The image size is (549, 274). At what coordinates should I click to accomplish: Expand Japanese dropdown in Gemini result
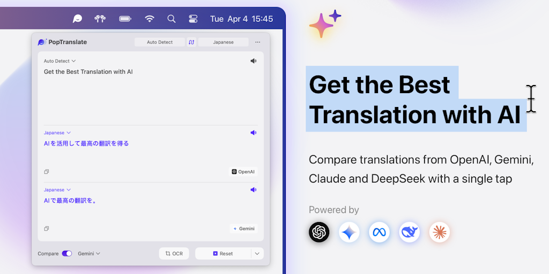(57, 190)
